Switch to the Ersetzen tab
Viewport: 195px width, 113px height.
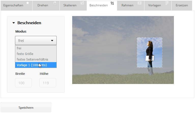click(182, 5)
